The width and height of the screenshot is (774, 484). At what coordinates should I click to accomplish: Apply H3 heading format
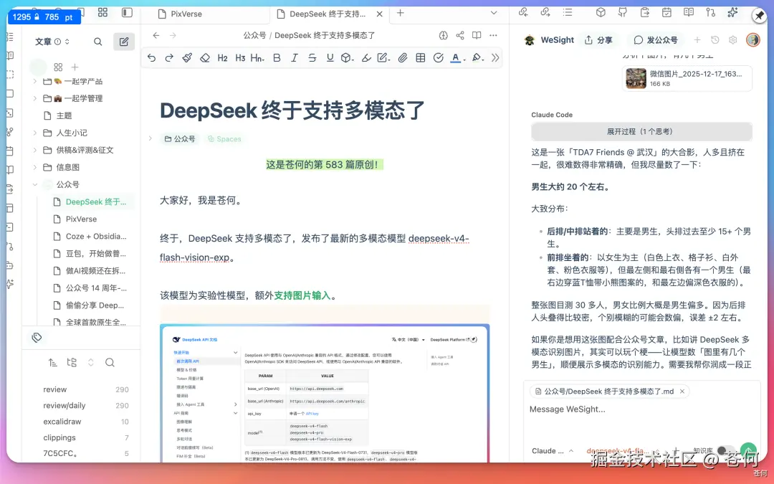[x=240, y=58]
